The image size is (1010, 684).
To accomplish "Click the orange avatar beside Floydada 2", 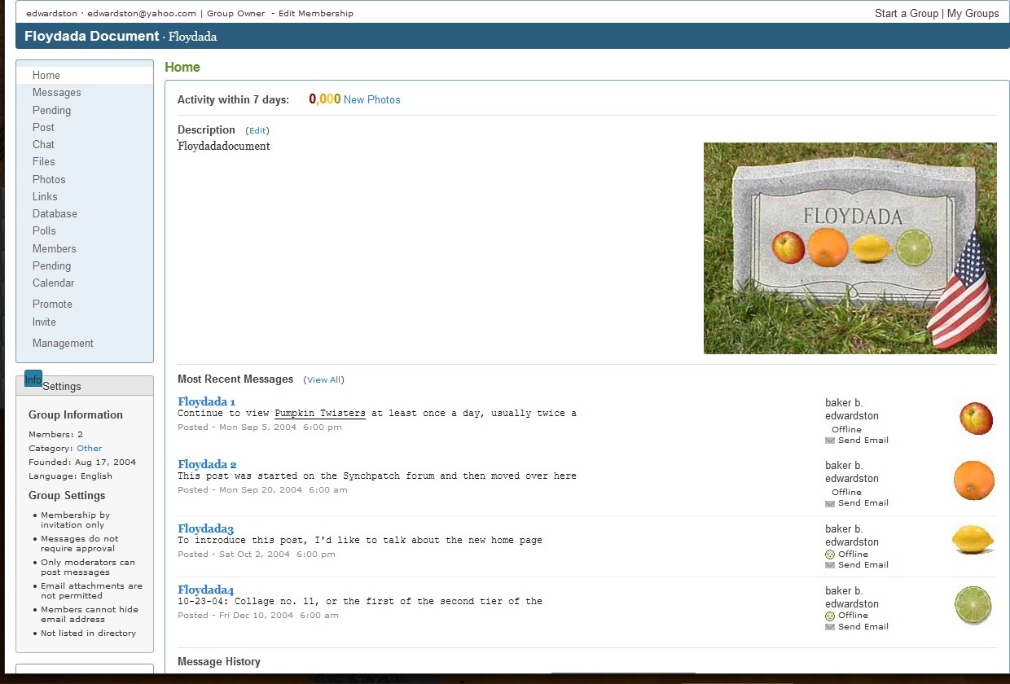I will pos(974,480).
